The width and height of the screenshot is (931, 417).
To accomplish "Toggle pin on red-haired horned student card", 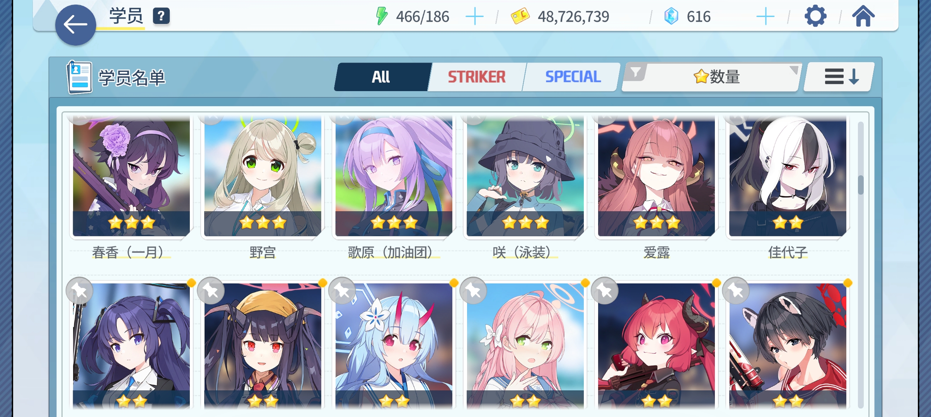I will point(605,291).
